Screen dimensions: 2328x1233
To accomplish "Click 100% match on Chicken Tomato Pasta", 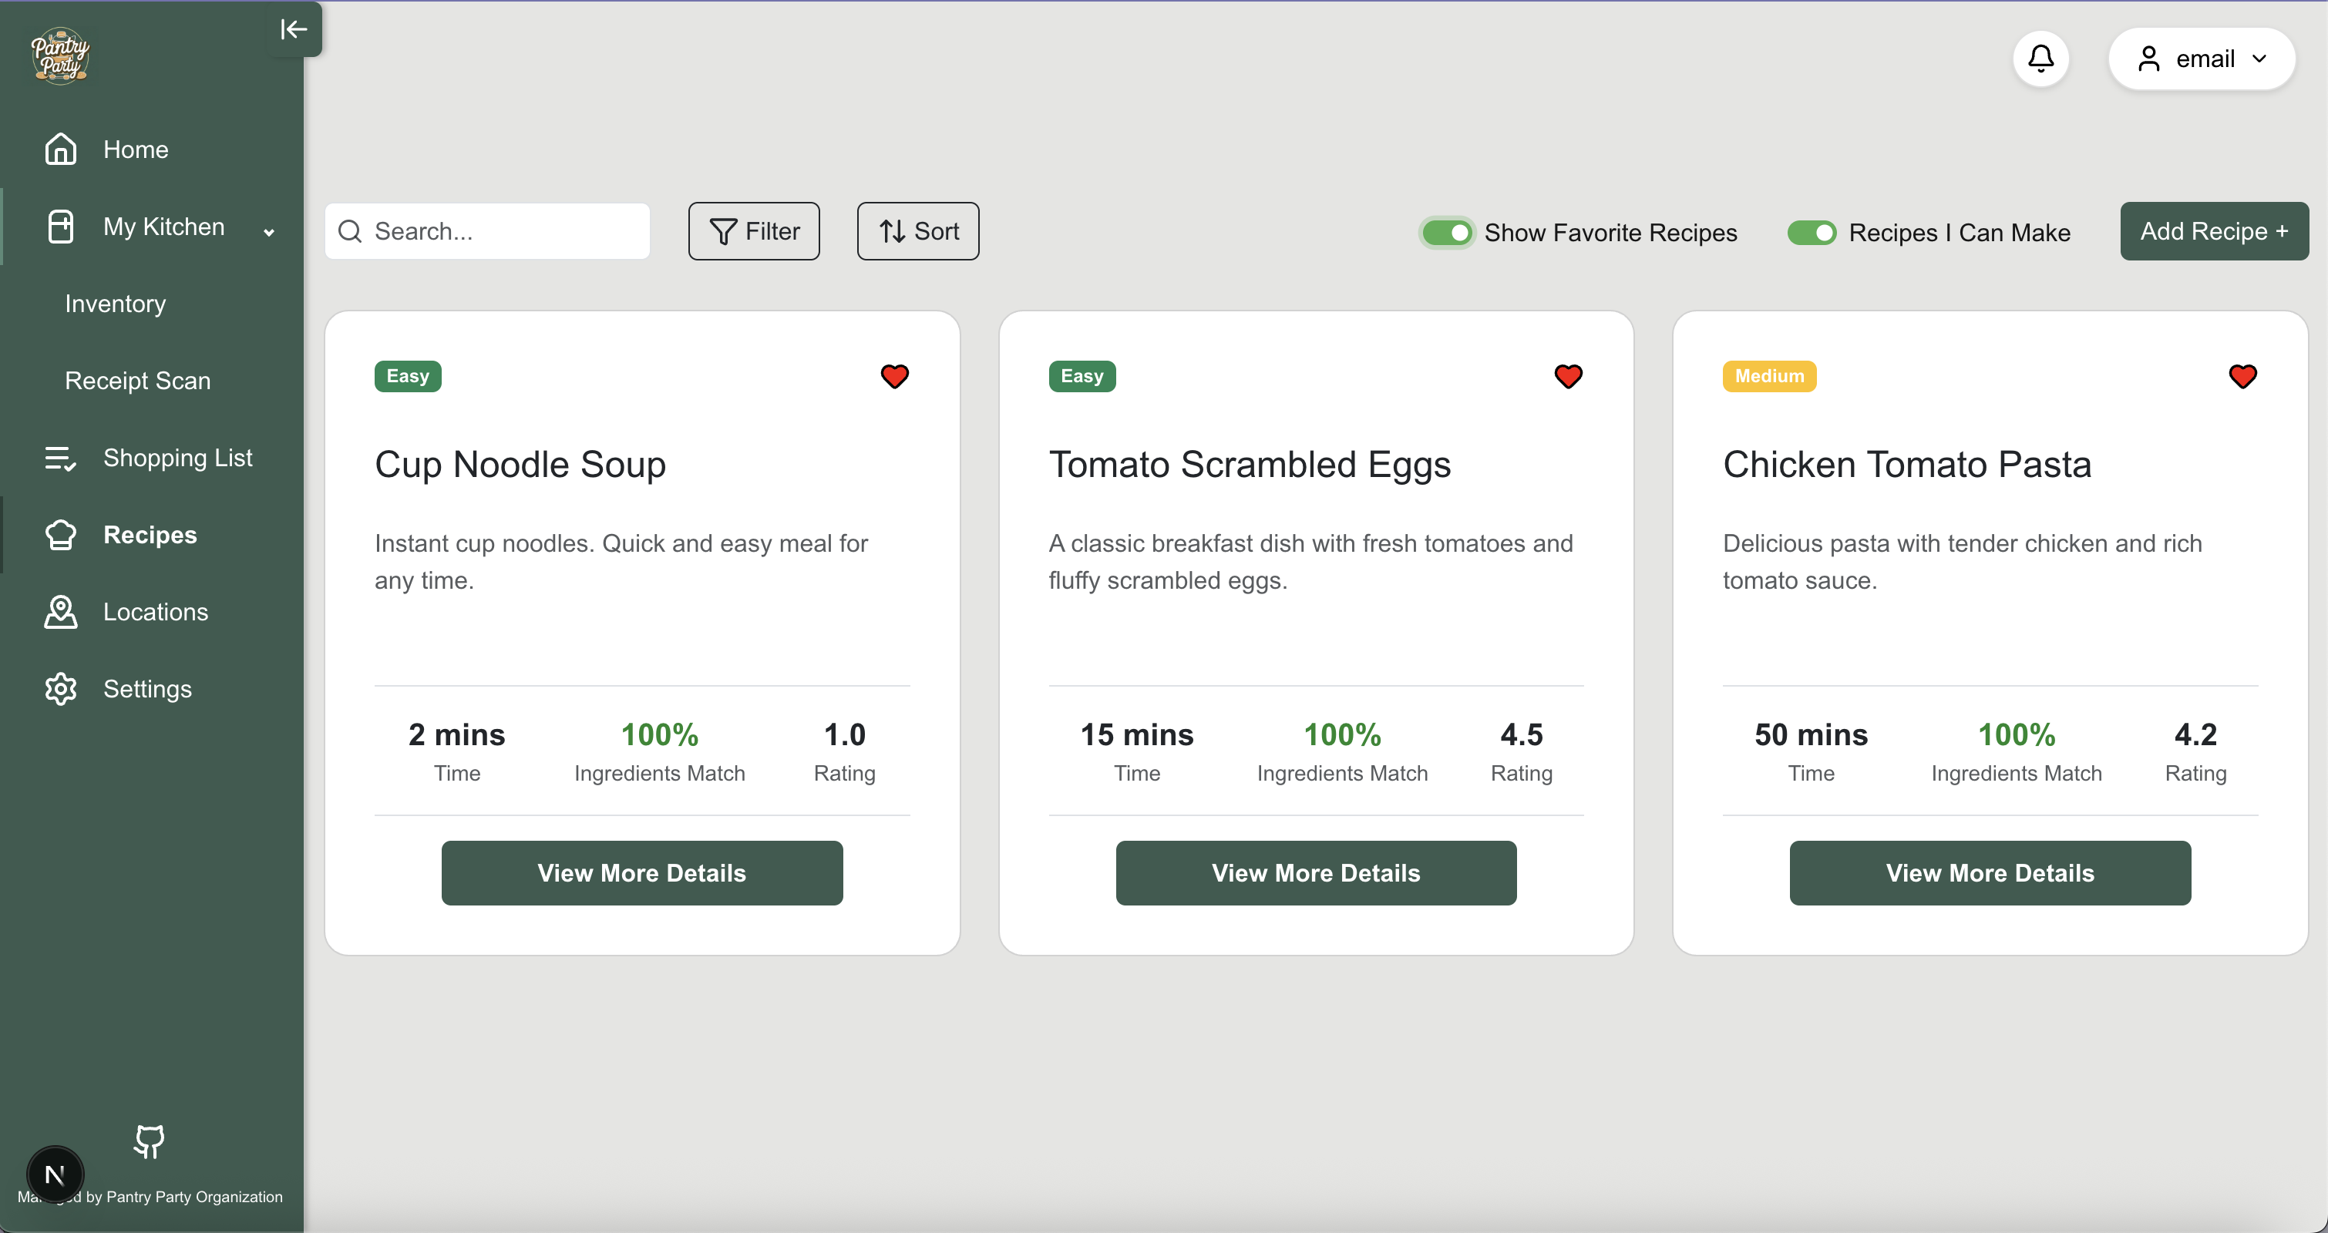I will point(2017,734).
